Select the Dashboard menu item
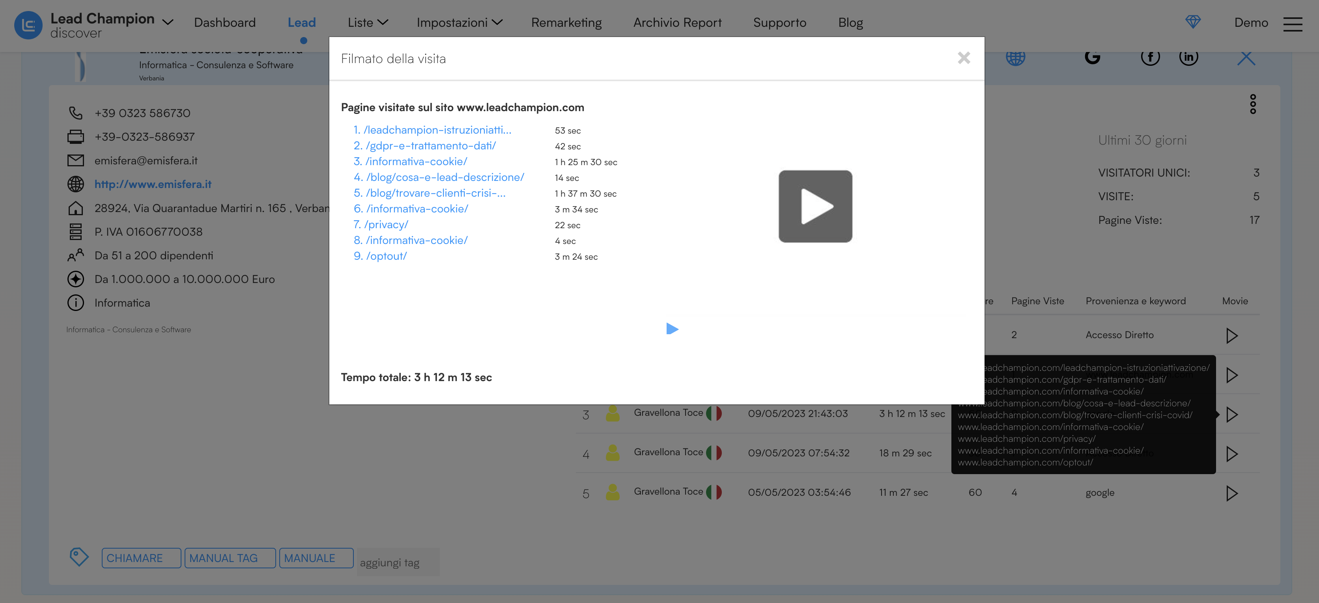1319x603 pixels. pos(224,22)
